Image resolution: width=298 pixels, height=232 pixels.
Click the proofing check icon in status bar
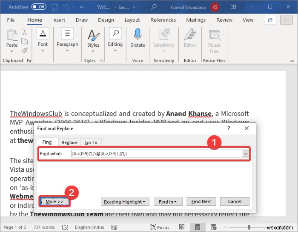65,227
